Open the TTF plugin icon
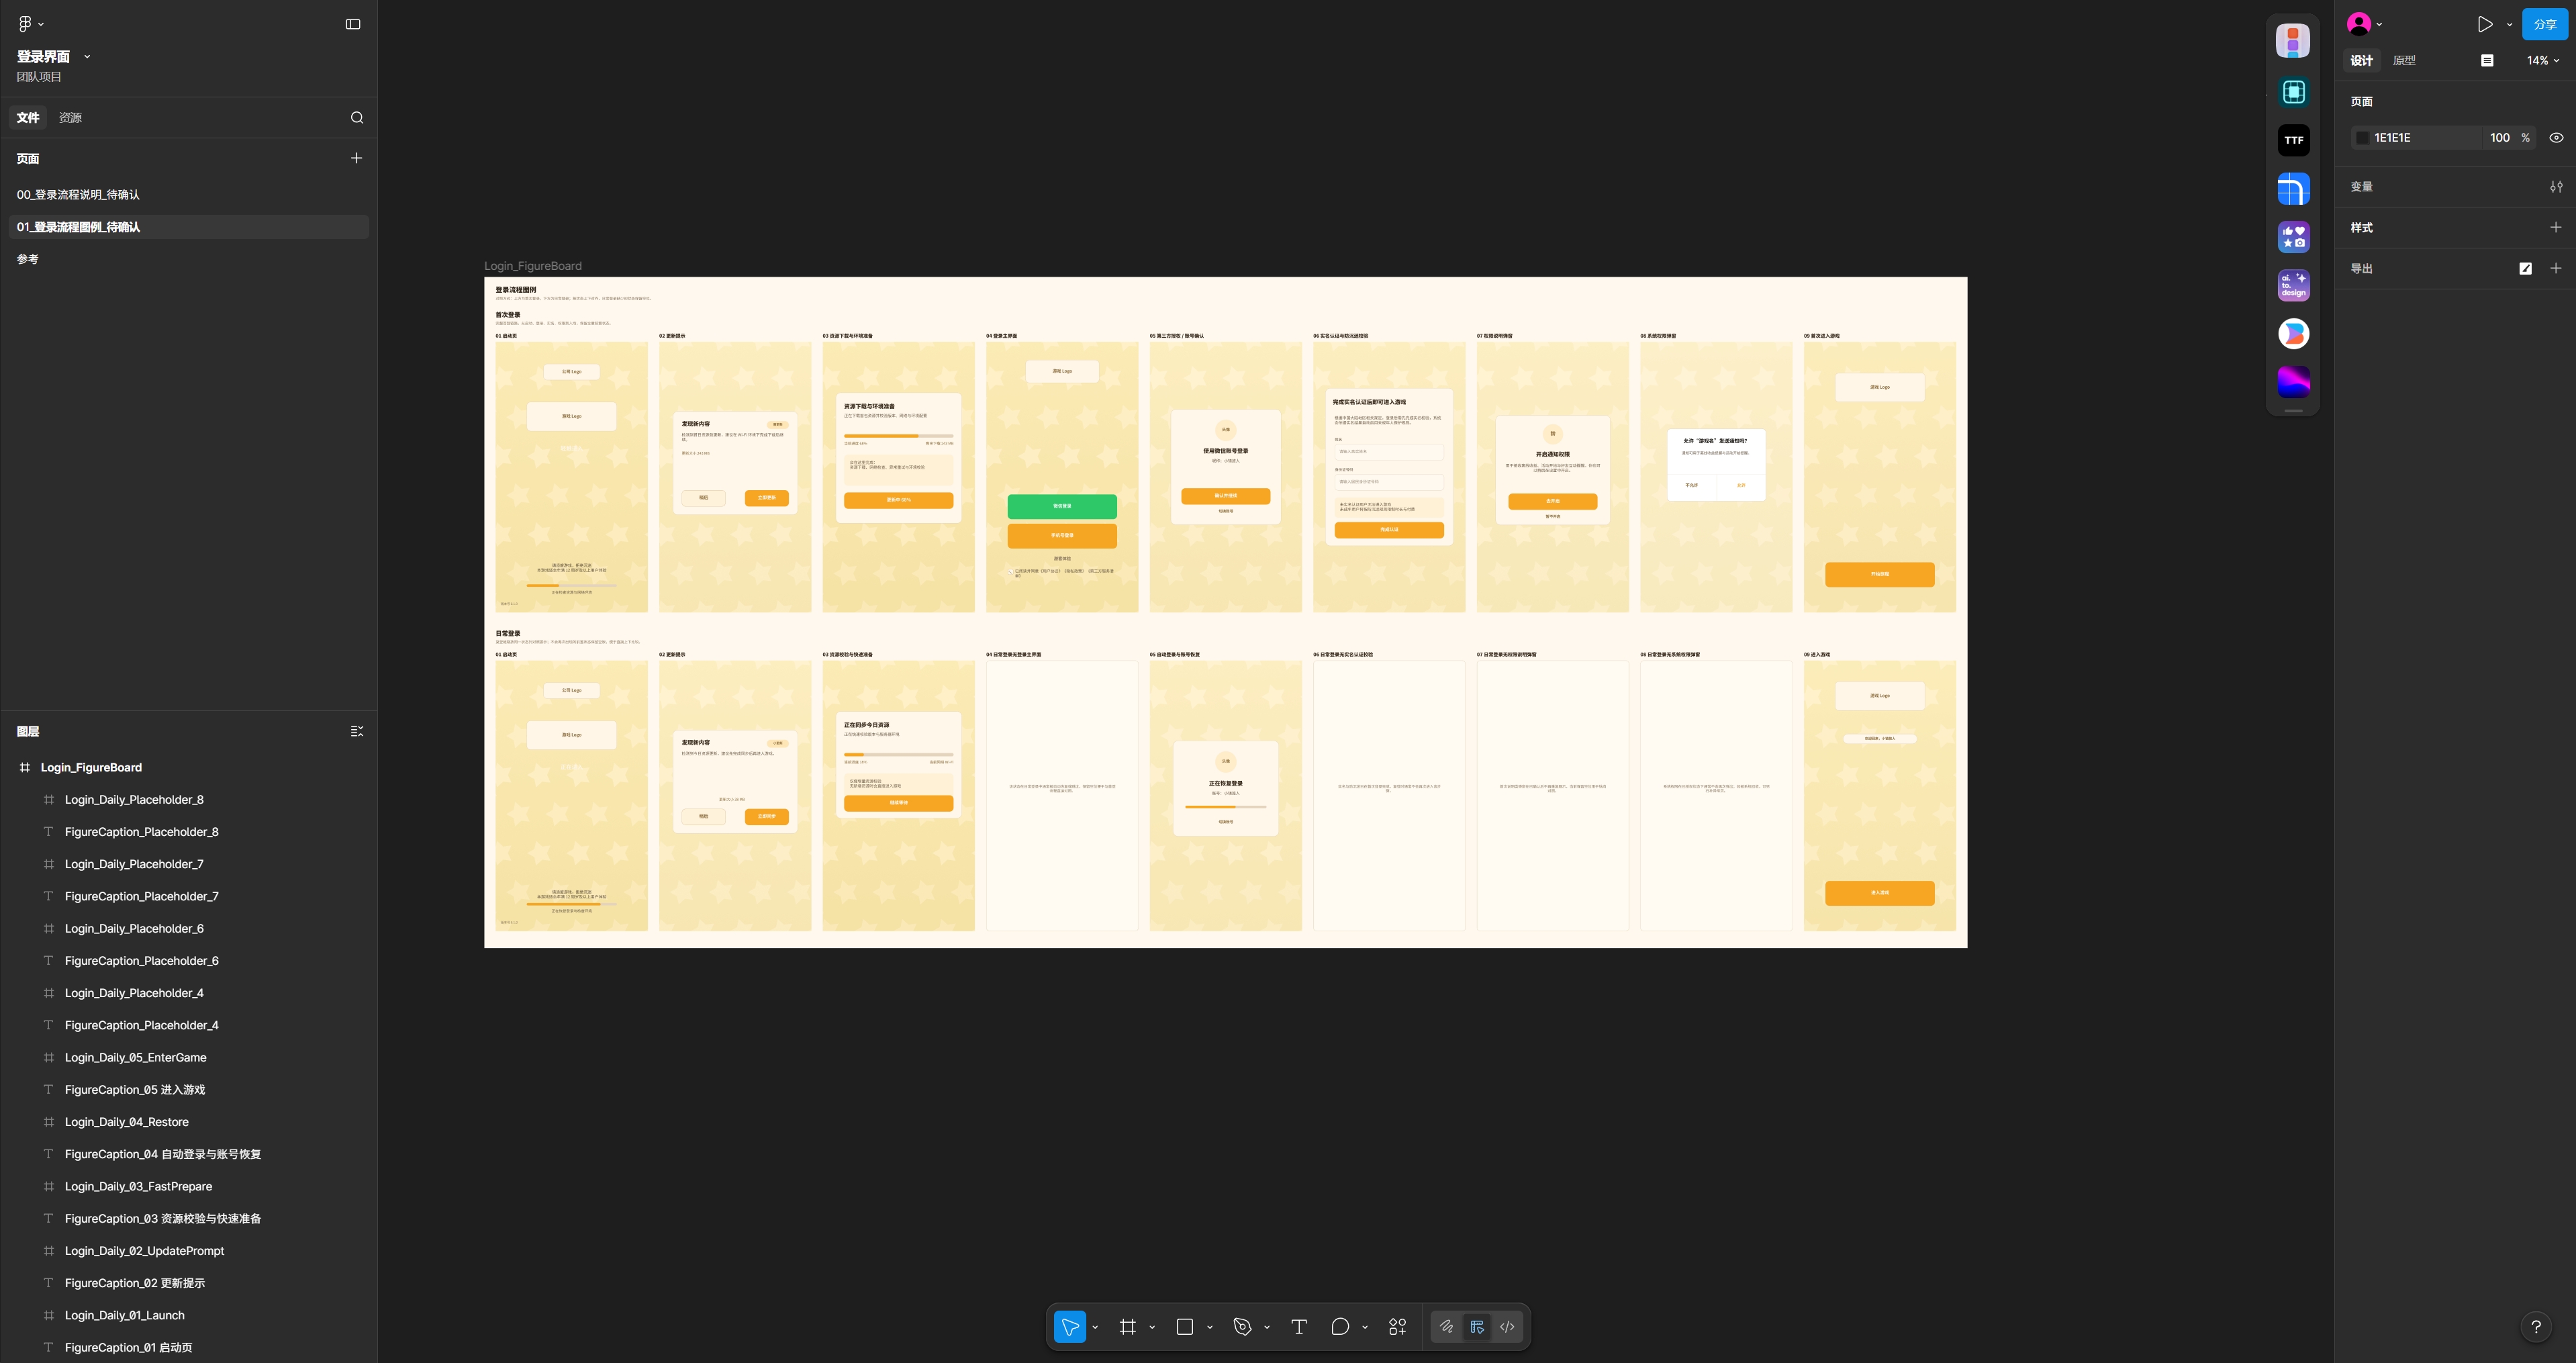The height and width of the screenshot is (1363, 2576). (2293, 140)
